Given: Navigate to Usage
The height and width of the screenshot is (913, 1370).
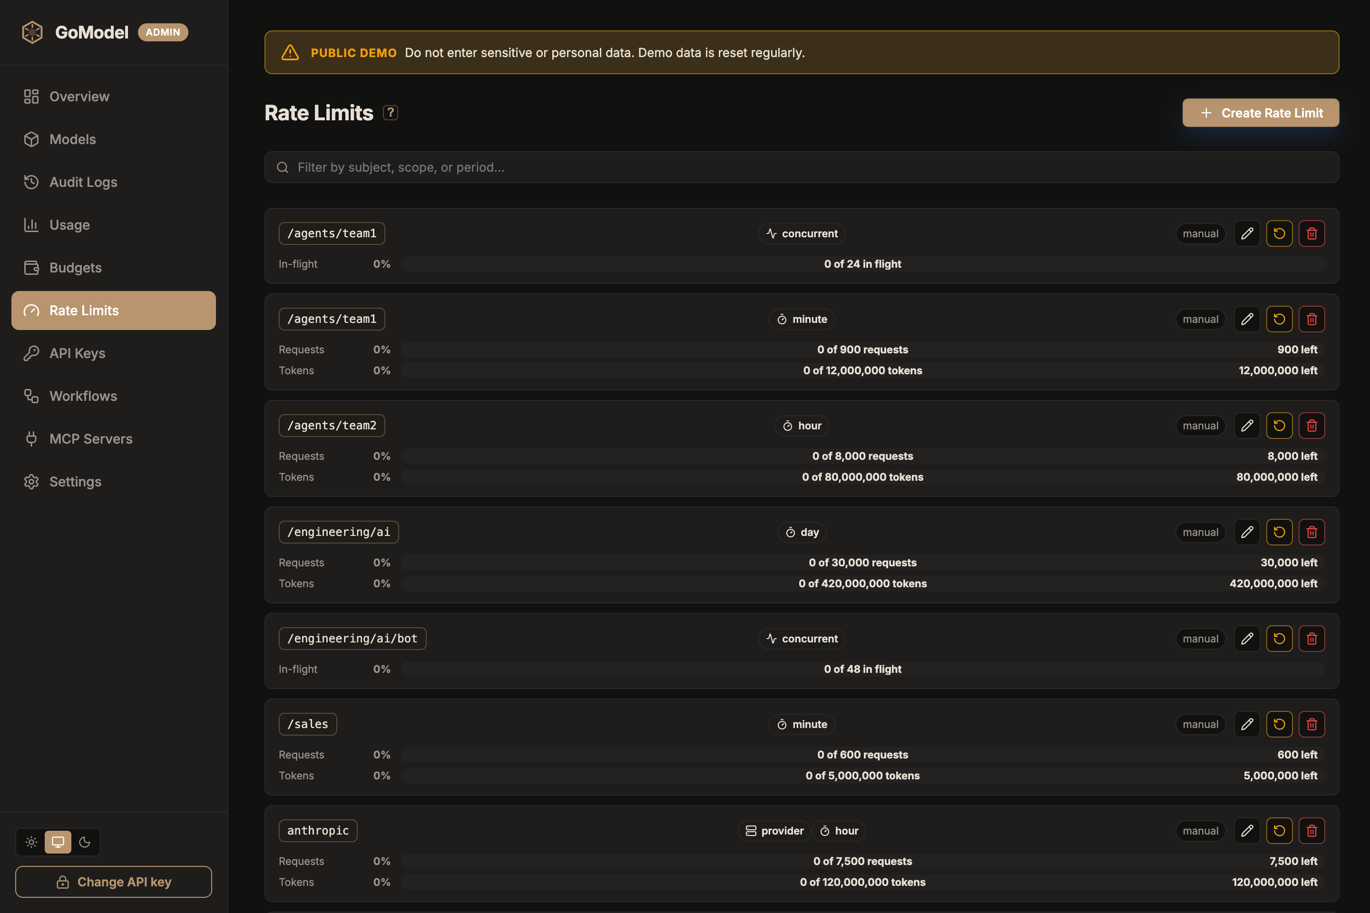Looking at the screenshot, I should coord(114,225).
